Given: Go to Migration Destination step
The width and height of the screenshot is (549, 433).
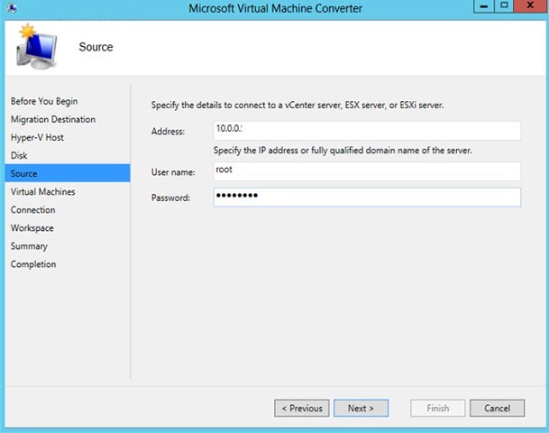Looking at the screenshot, I should (53, 119).
